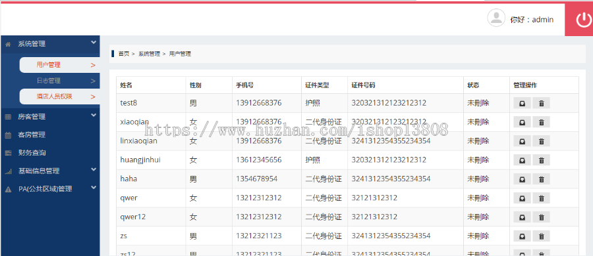Click the edit icon in huangjinhui row
The height and width of the screenshot is (256, 593).
522,160
